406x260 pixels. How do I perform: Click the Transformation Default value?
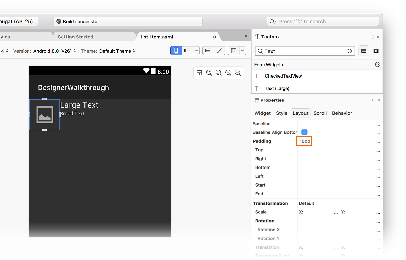click(307, 203)
